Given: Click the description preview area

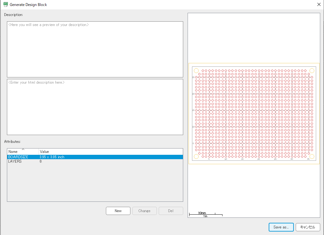Looking at the screenshot, I should coord(95,49).
